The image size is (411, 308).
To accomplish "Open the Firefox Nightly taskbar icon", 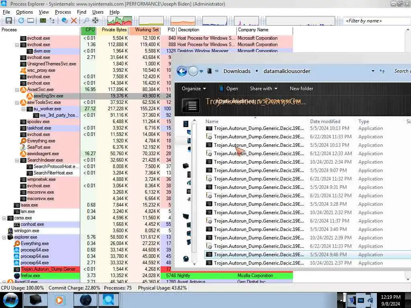I will click(86, 300).
